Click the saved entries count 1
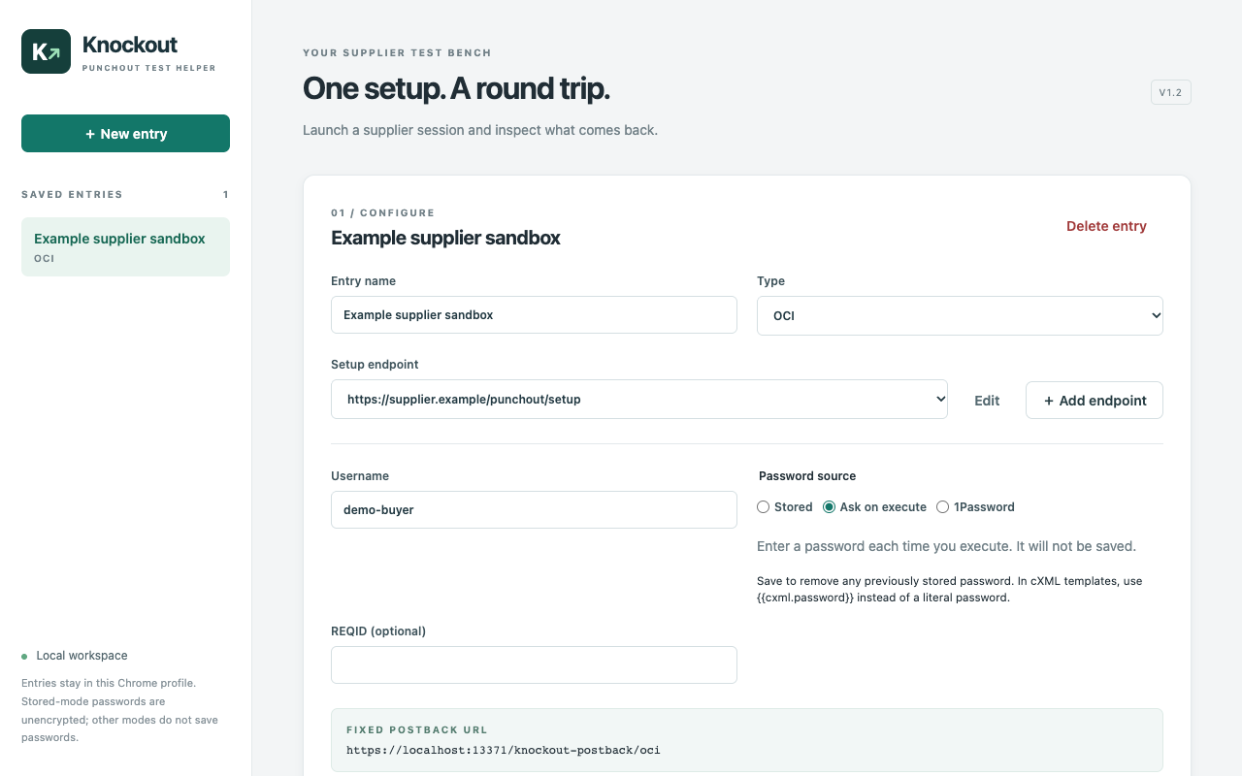This screenshot has height=776, width=1242. [x=226, y=195]
